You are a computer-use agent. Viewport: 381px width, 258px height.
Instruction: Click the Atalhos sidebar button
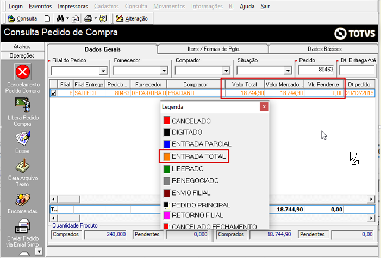tap(22, 46)
